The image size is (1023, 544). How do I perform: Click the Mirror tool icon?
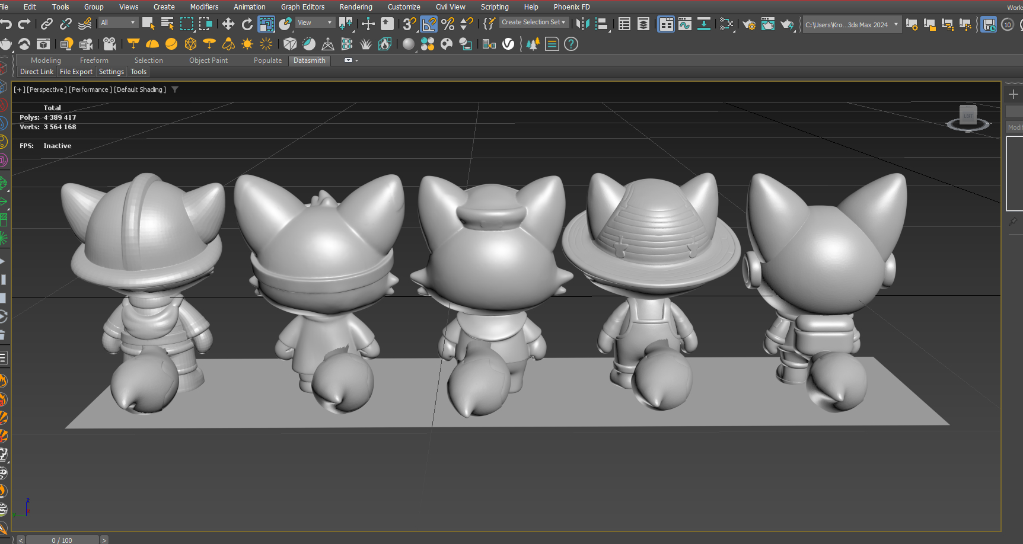(x=583, y=24)
